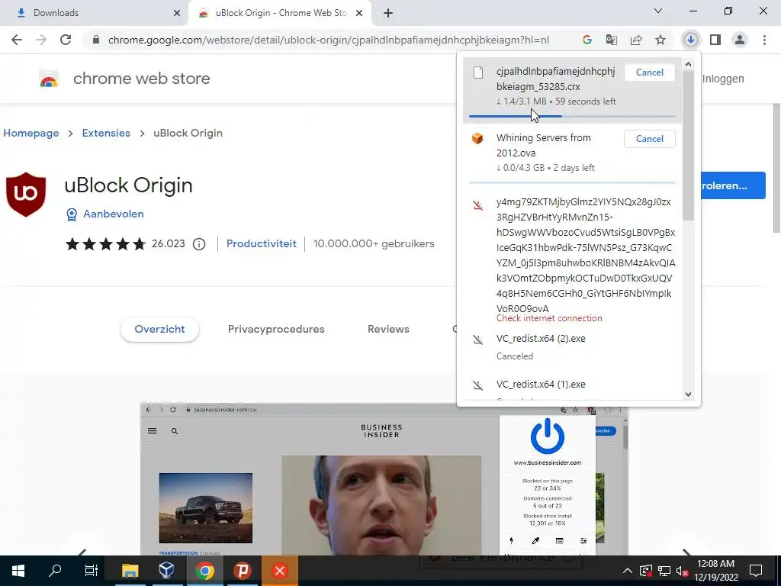Open VirtualBox from the taskbar
The height and width of the screenshot is (586, 781).
point(167,571)
